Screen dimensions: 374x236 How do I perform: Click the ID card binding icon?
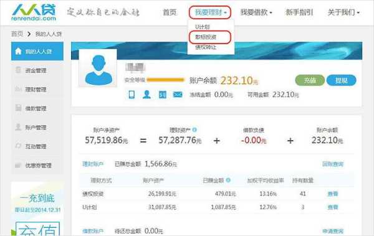coord(163,95)
